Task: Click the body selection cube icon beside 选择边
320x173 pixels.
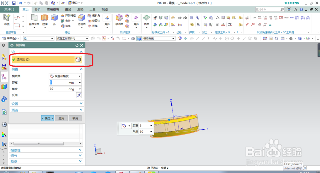Action: pyautogui.click(x=78, y=60)
